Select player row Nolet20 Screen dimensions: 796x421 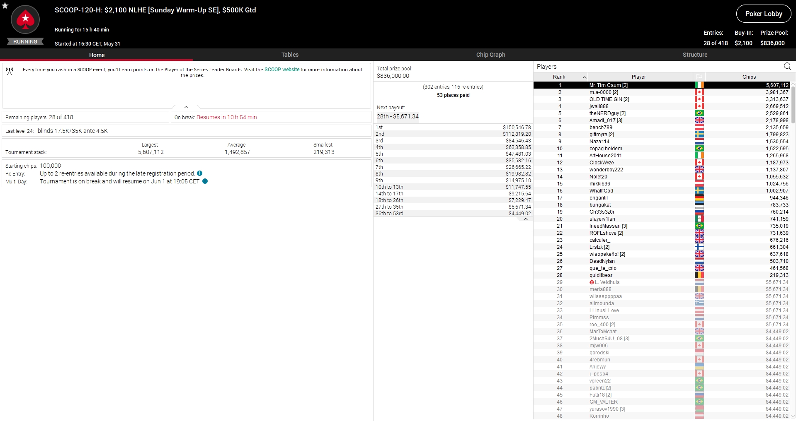[x=662, y=177]
